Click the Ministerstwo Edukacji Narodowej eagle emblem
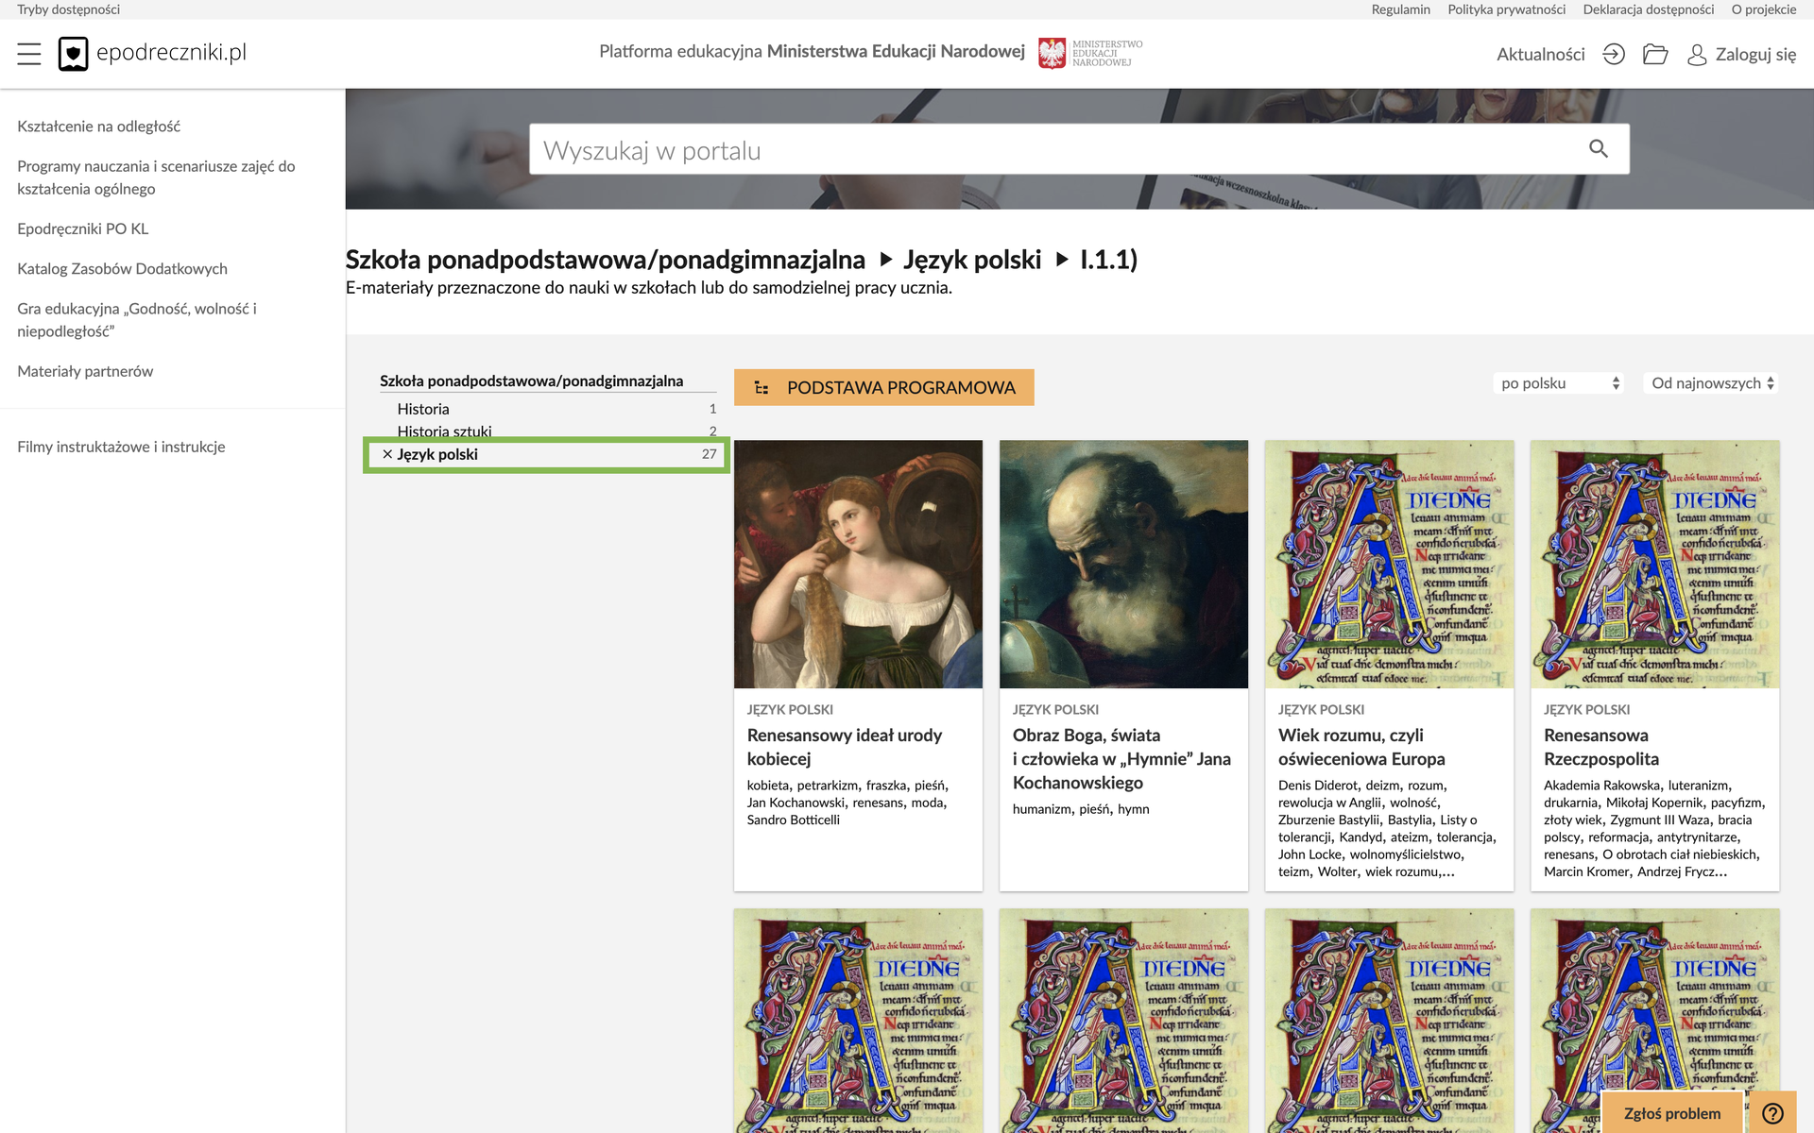Screen dimensions: 1814x1133 point(1052,53)
